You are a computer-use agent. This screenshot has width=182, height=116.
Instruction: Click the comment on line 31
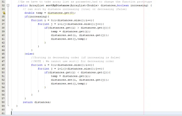coord(85,2)
